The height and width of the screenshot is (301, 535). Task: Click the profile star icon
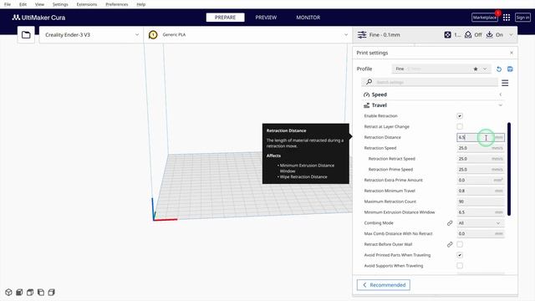(476, 69)
